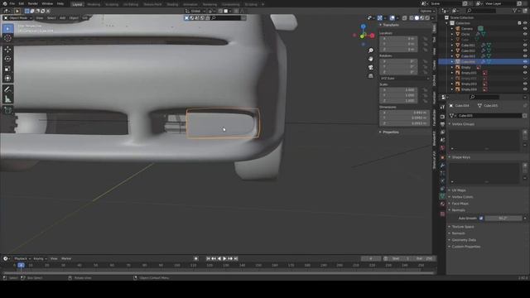530x298 pixels.
Task: Open the Object properties orange tab
Action: (x=442, y=157)
